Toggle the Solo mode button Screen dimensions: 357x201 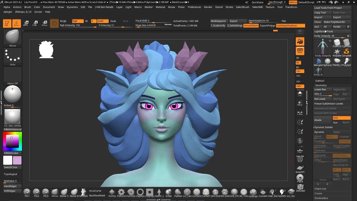pos(300,94)
